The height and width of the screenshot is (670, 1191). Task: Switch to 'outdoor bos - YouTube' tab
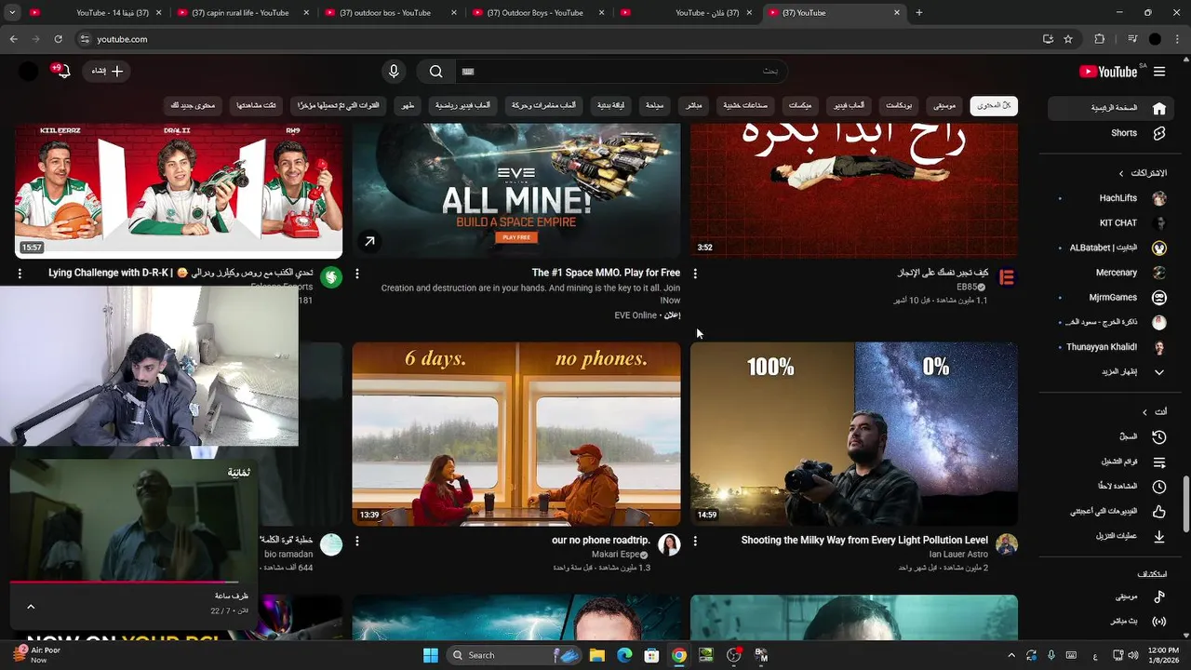[x=389, y=13]
